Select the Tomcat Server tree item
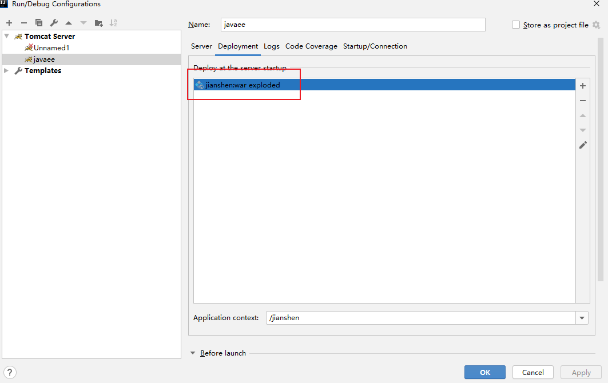The height and width of the screenshot is (383, 608). 92,36
